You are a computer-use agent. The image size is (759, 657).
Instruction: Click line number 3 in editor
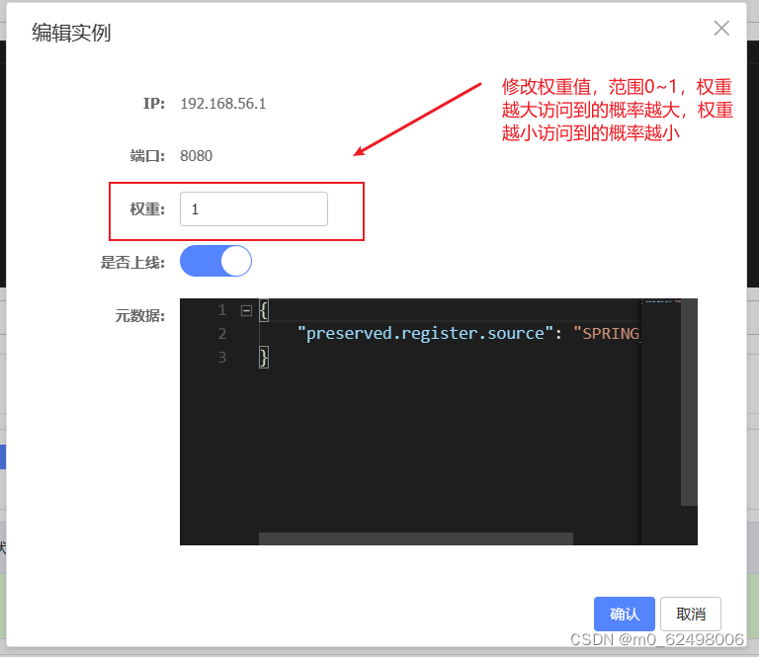pos(221,357)
